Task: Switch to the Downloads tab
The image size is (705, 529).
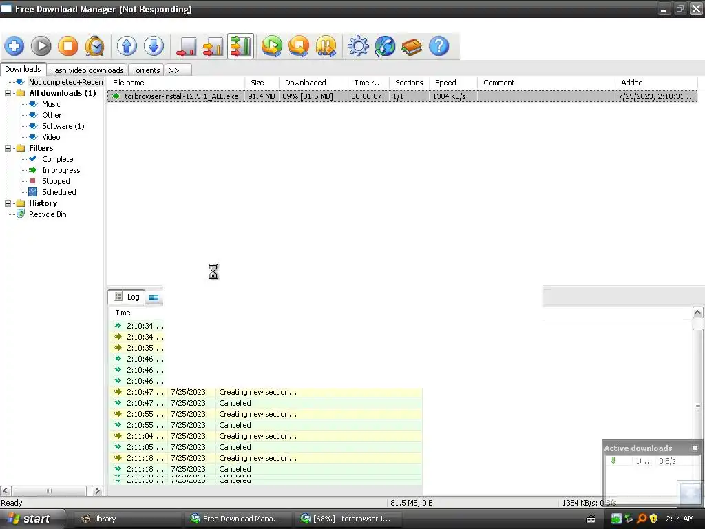Action: [x=23, y=70]
